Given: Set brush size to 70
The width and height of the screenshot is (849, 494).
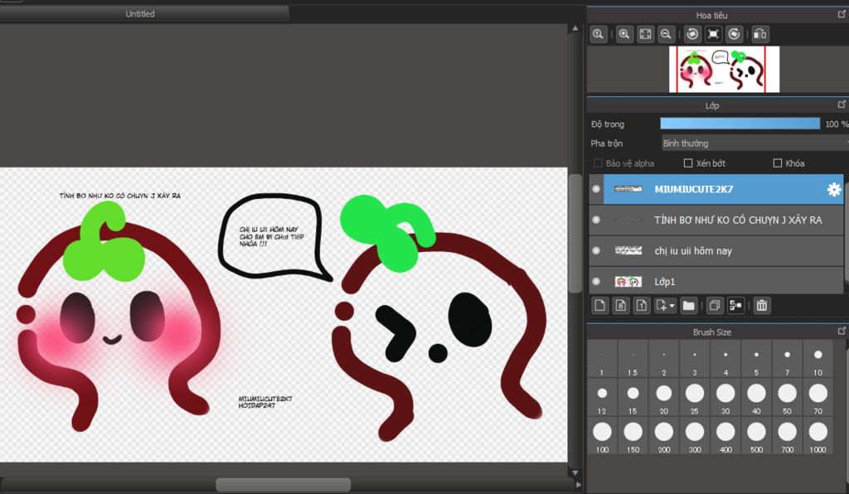Looking at the screenshot, I should [x=818, y=397].
